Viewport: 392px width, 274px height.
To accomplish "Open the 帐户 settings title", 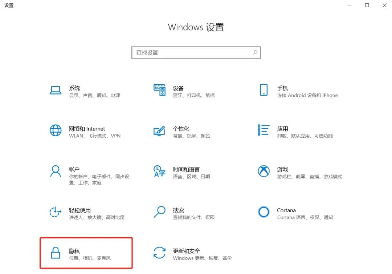I will (74, 169).
